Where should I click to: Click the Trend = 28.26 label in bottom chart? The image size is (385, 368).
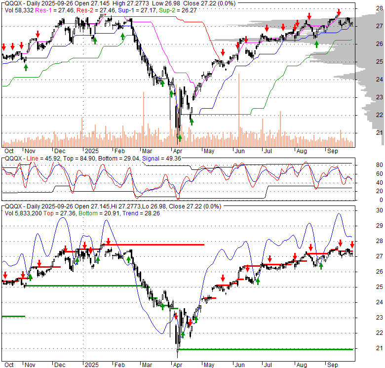click(x=141, y=213)
